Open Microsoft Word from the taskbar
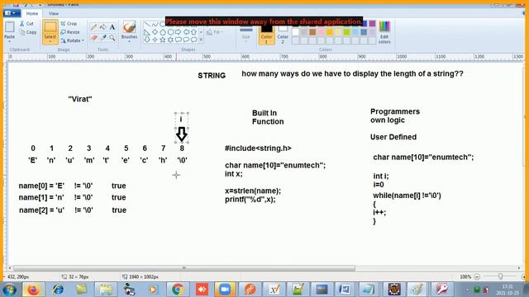529x297 pixels. (345, 290)
